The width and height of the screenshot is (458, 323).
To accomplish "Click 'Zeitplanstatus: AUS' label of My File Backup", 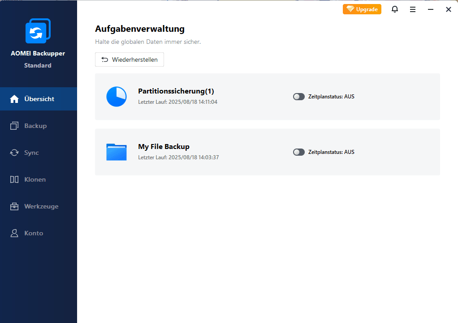I will tap(331, 152).
